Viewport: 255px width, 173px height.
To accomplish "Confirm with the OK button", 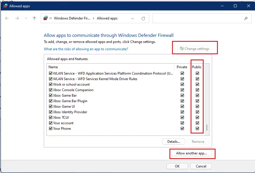I will 177,166.
